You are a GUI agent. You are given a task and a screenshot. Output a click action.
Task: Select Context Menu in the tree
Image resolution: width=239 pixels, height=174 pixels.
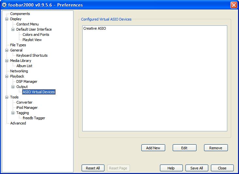(27, 24)
